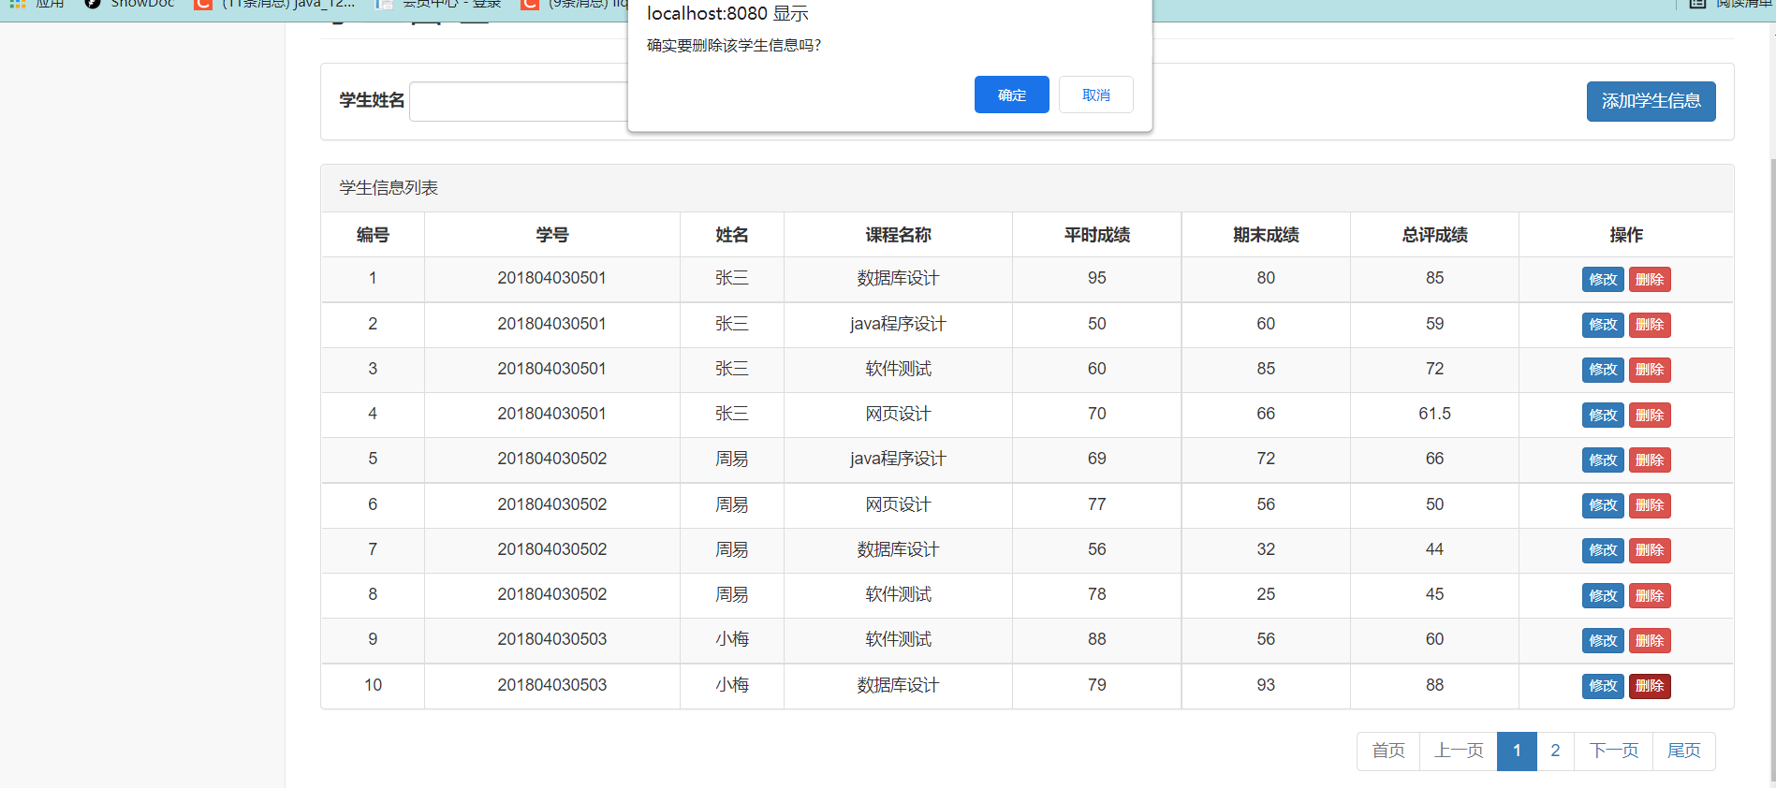Image resolution: width=1776 pixels, height=788 pixels.
Task: Click 修改 for row 2 java程序设计
Action: click(x=1603, y=325)
